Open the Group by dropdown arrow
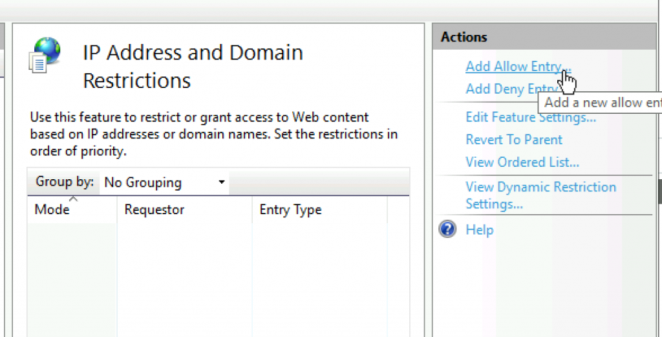 [x=222, y=182]
